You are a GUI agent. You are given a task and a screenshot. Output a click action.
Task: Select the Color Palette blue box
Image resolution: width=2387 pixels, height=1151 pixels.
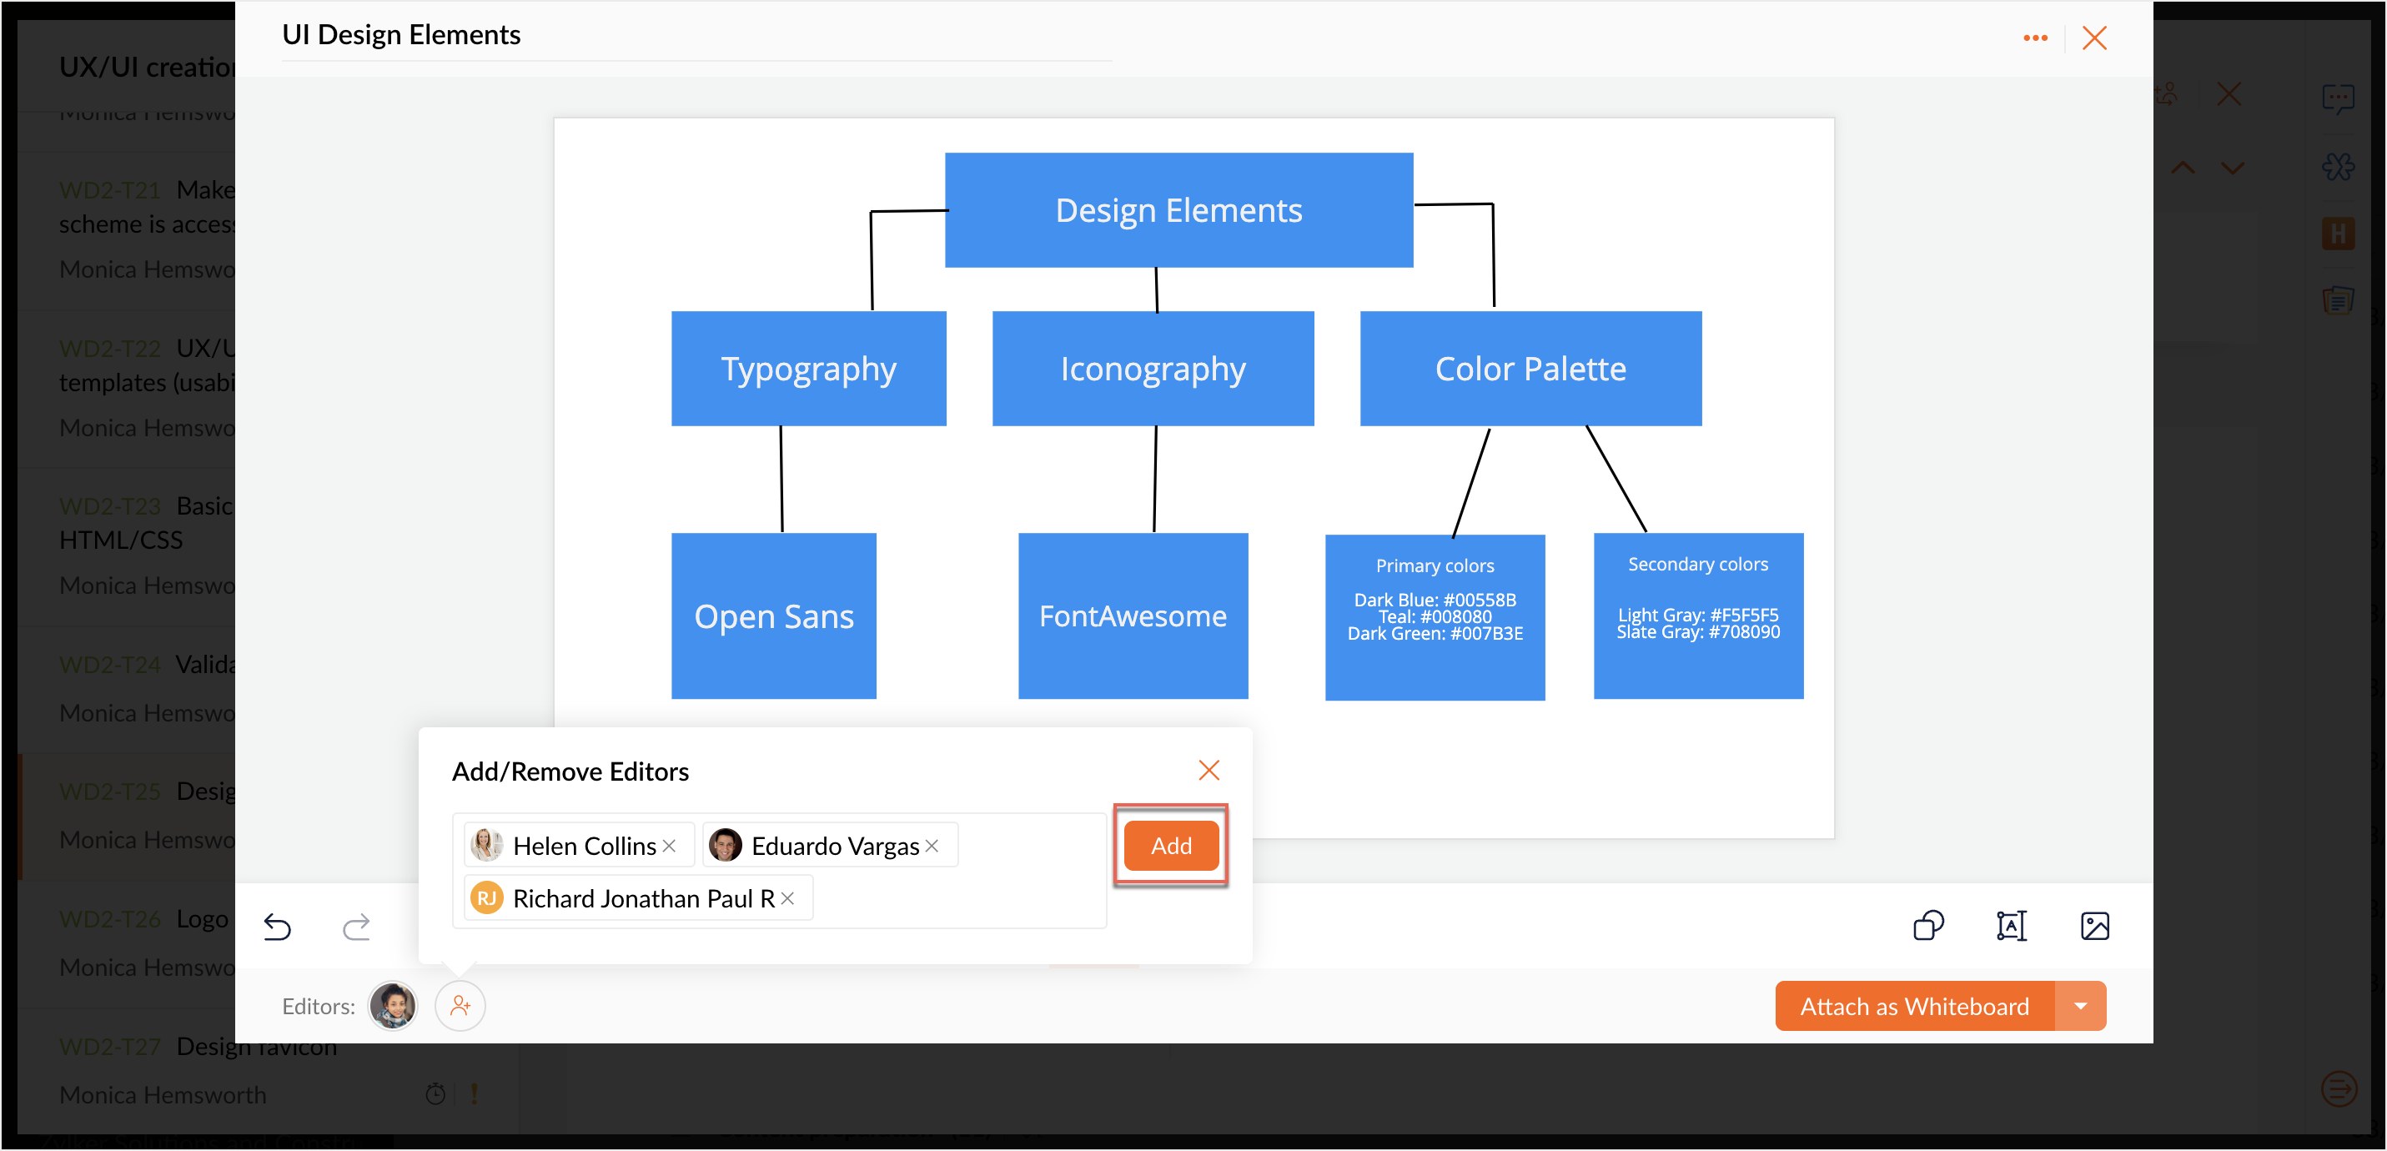coord(1530,369)
